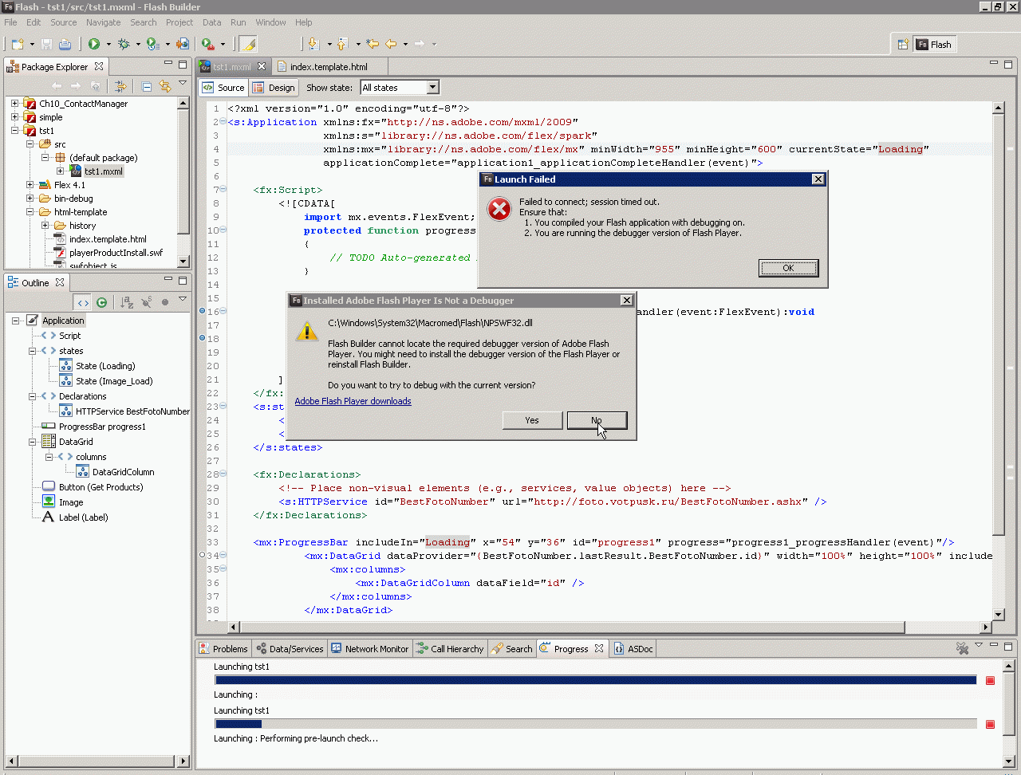Screen dimensions: 1021x775
Task: Expand the Ch10_ContactManager project
Action: (x=14, y=104)
